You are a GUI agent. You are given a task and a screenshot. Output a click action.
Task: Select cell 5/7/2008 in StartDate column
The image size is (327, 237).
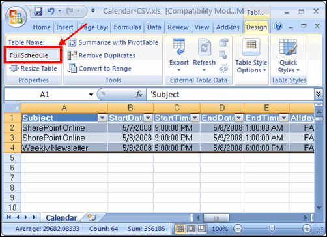pos(131,128)
